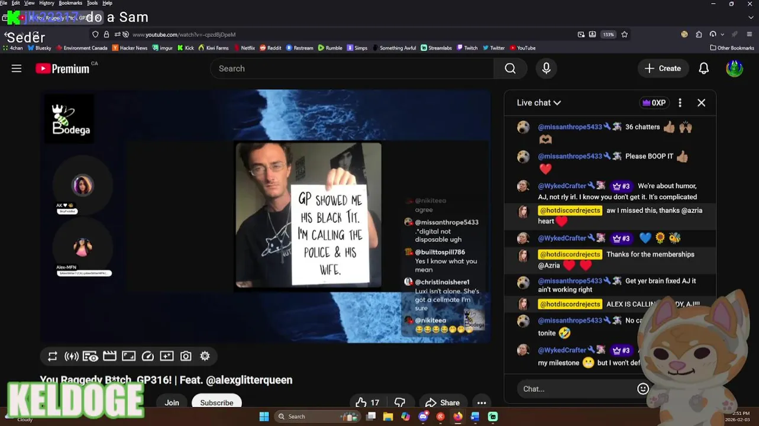Open the View menu
The image size is (759, 426).
29,3
